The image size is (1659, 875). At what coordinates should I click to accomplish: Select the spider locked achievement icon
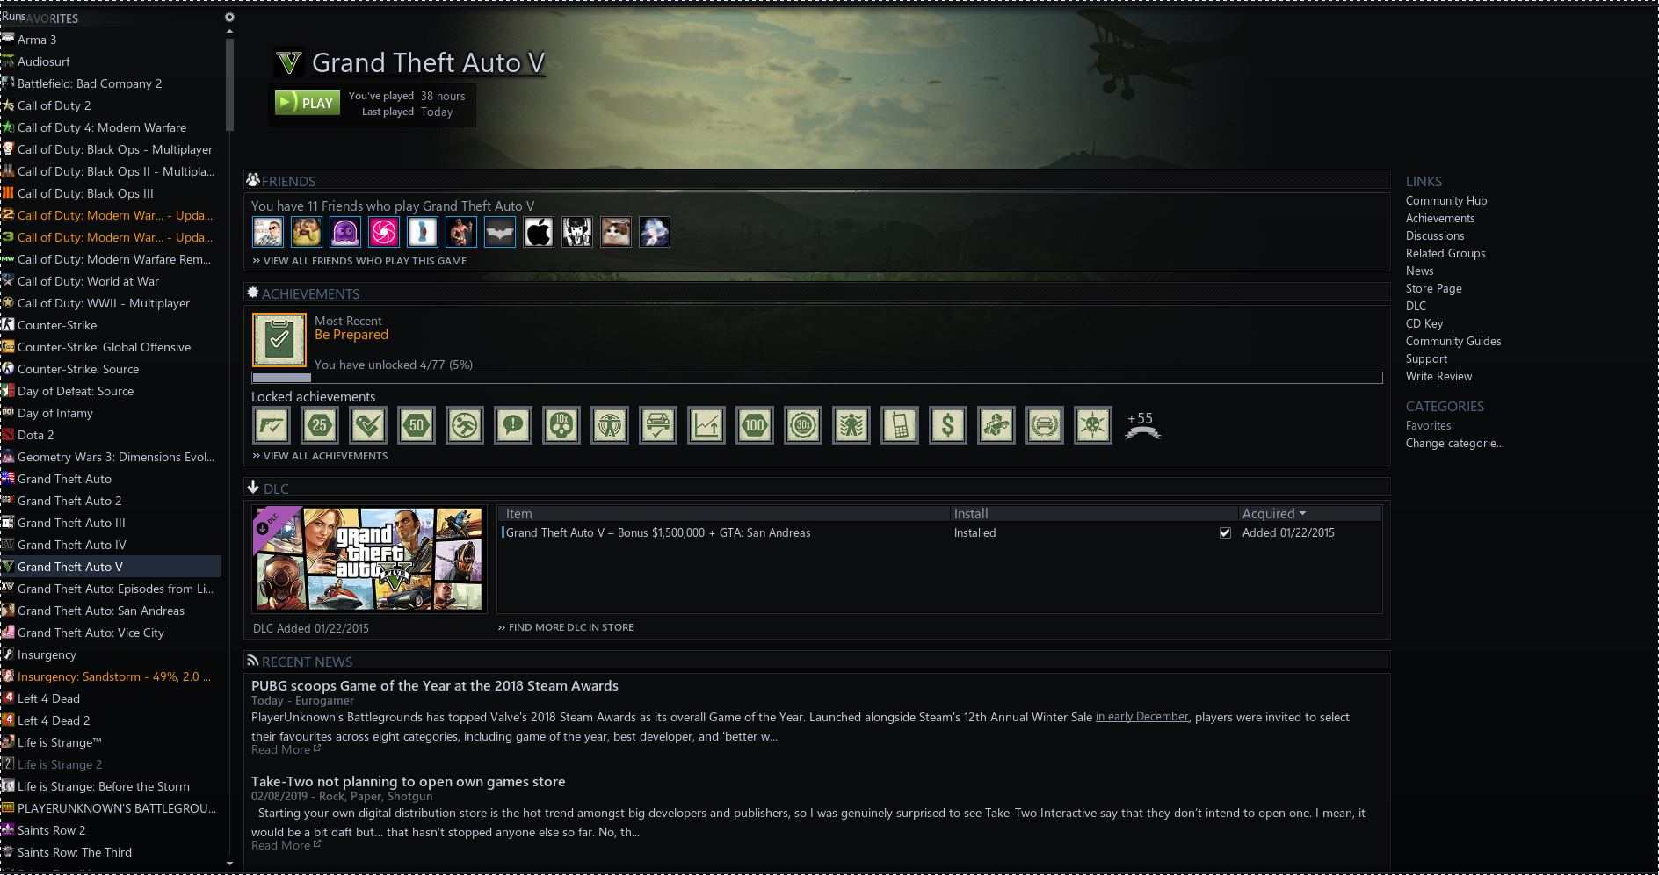pyautogui.click(x=851, y=426)
